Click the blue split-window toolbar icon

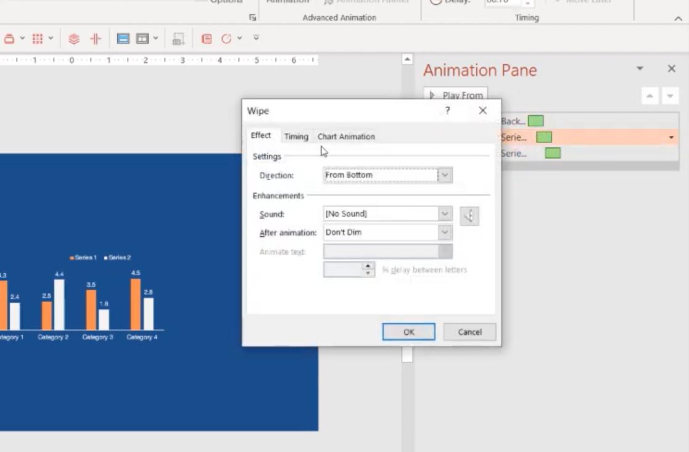point(125,38)
